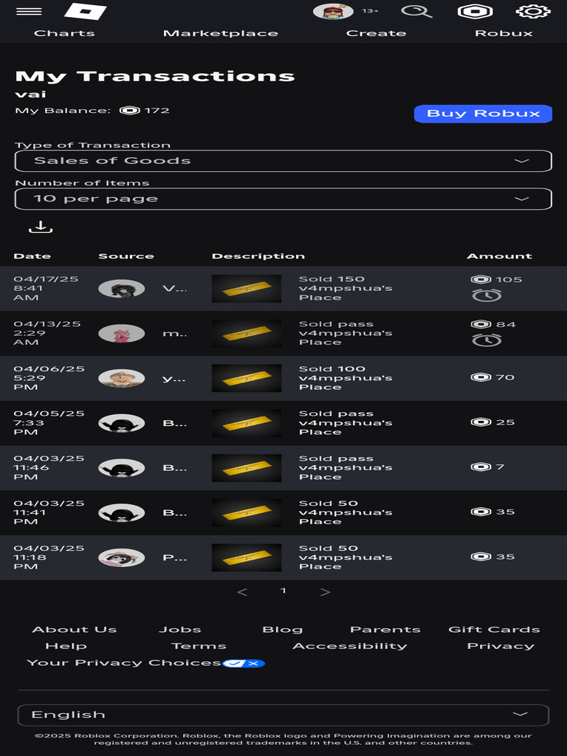Open buyer avatar on 04/13/25 transaction
The height and width of the screenshot is (756, 567).
click(122, 334)
